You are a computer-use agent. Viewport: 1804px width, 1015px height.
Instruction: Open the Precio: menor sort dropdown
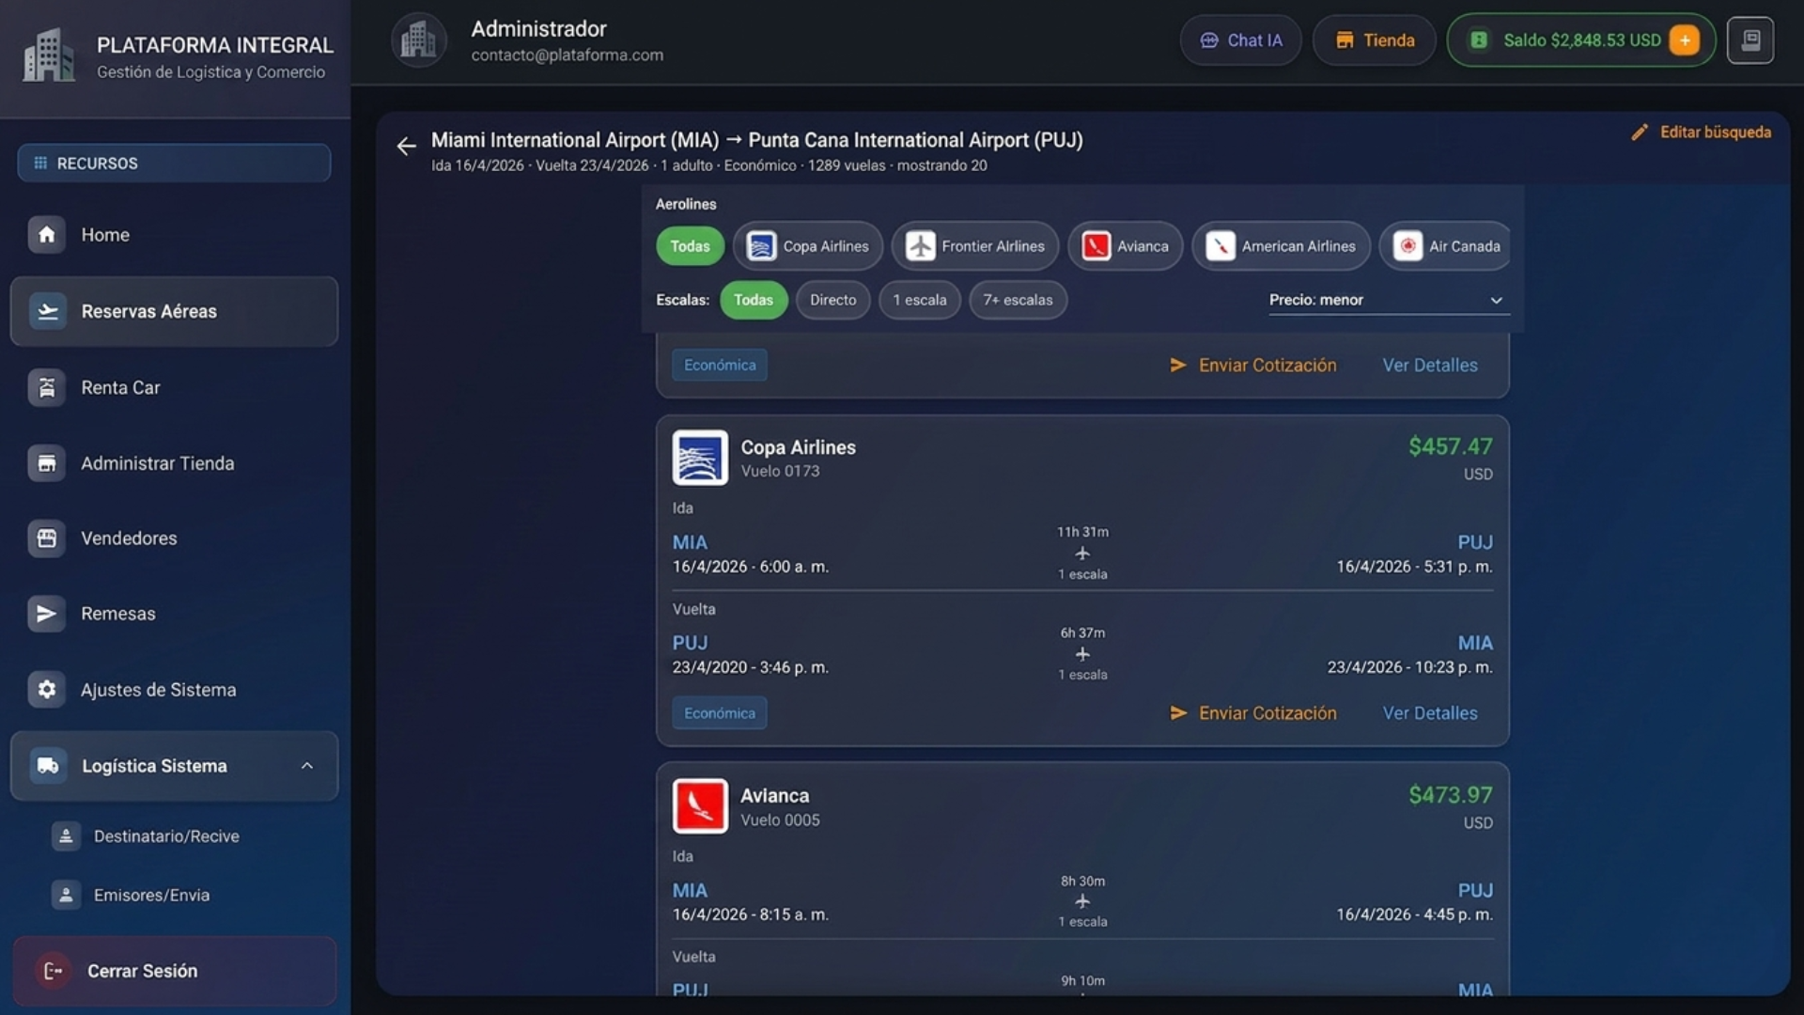pos(1388,300)
